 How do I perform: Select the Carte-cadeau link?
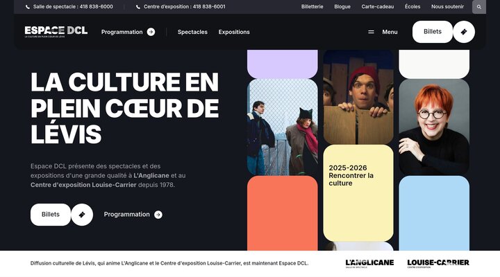(378, 6)
